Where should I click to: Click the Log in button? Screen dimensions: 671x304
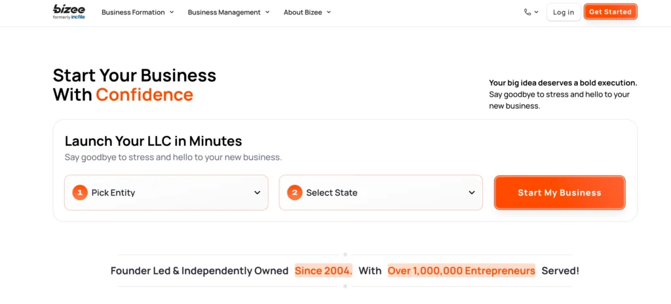[x=563, y=12]
